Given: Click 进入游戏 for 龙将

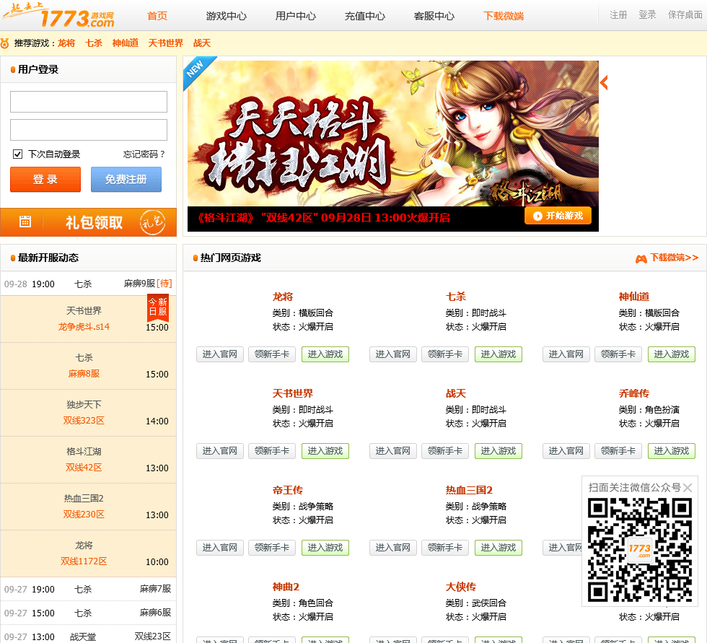Looking at the screenshot, I should point(325,354).
